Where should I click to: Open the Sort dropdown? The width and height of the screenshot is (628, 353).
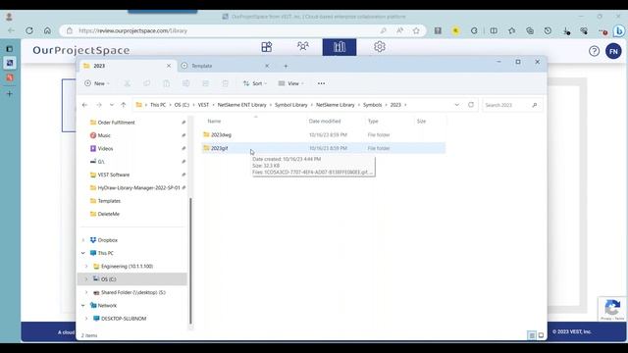255,83
